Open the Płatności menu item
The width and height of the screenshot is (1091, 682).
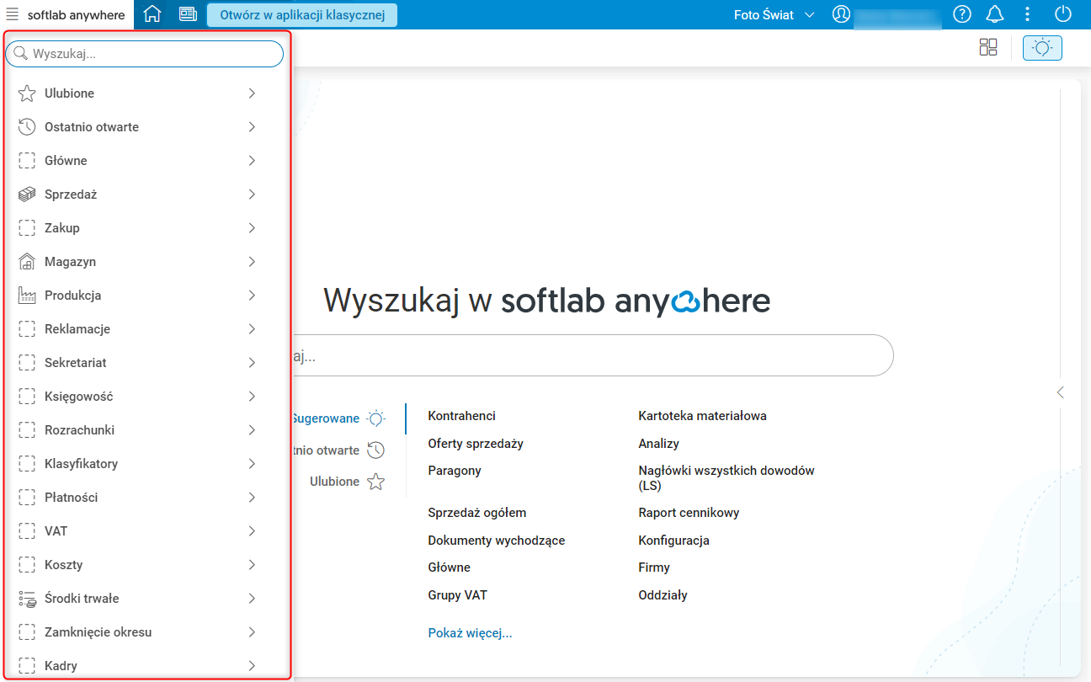coord(137,498)
